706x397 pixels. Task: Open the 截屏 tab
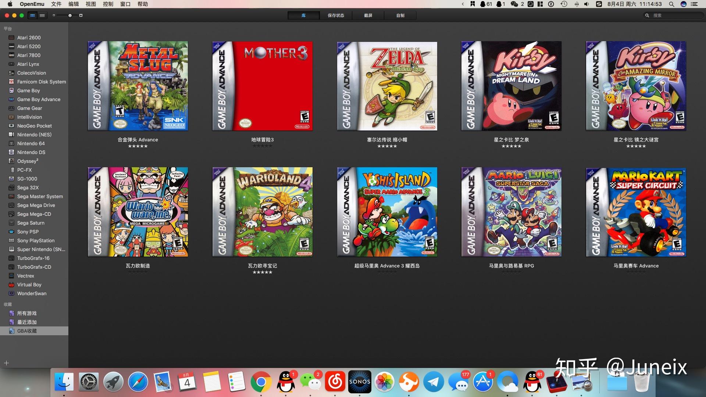(368, 15)
